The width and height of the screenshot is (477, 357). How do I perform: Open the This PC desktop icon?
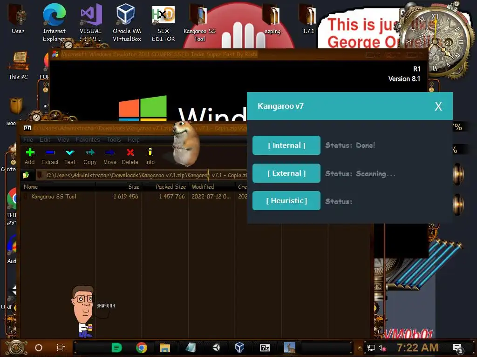pos(18,66)
